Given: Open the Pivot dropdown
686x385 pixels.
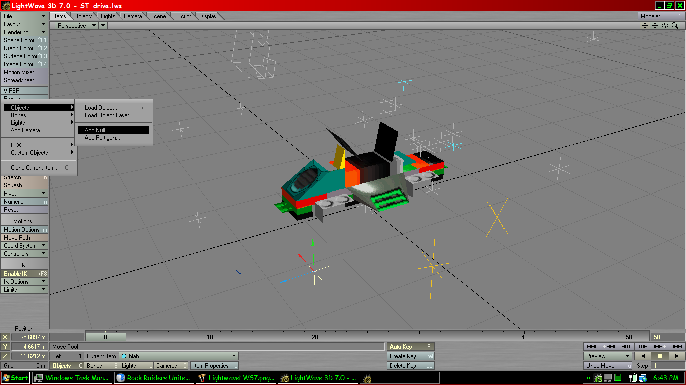Looking at the screenshot, I should (x=24, y=194).
